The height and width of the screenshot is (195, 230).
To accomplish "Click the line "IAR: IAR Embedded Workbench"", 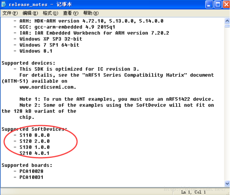I will click(91, 33).
